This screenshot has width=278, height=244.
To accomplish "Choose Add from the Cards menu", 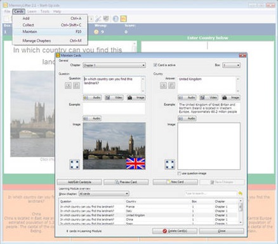I will (50, 18).
